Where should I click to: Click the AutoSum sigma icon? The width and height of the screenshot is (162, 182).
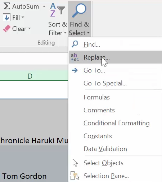(7, 6)
